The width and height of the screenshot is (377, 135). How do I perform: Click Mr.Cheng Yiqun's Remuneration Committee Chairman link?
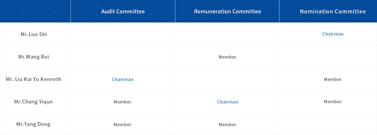228,102
